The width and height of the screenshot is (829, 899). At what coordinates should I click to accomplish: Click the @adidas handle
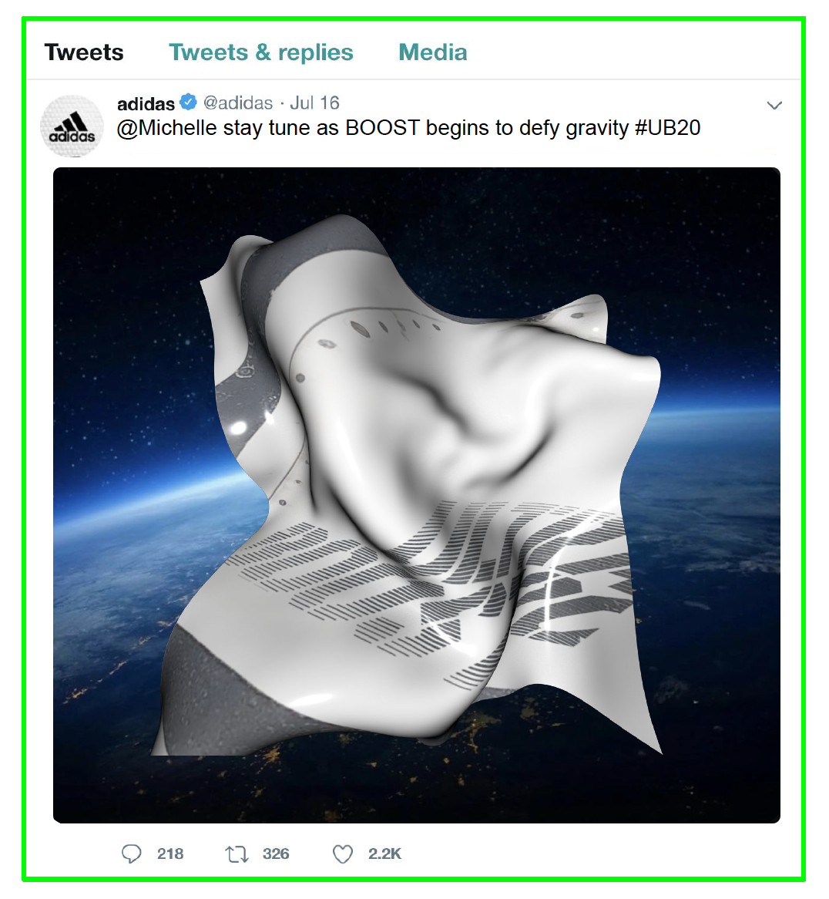pyautogui.click(x=238, y=103)
